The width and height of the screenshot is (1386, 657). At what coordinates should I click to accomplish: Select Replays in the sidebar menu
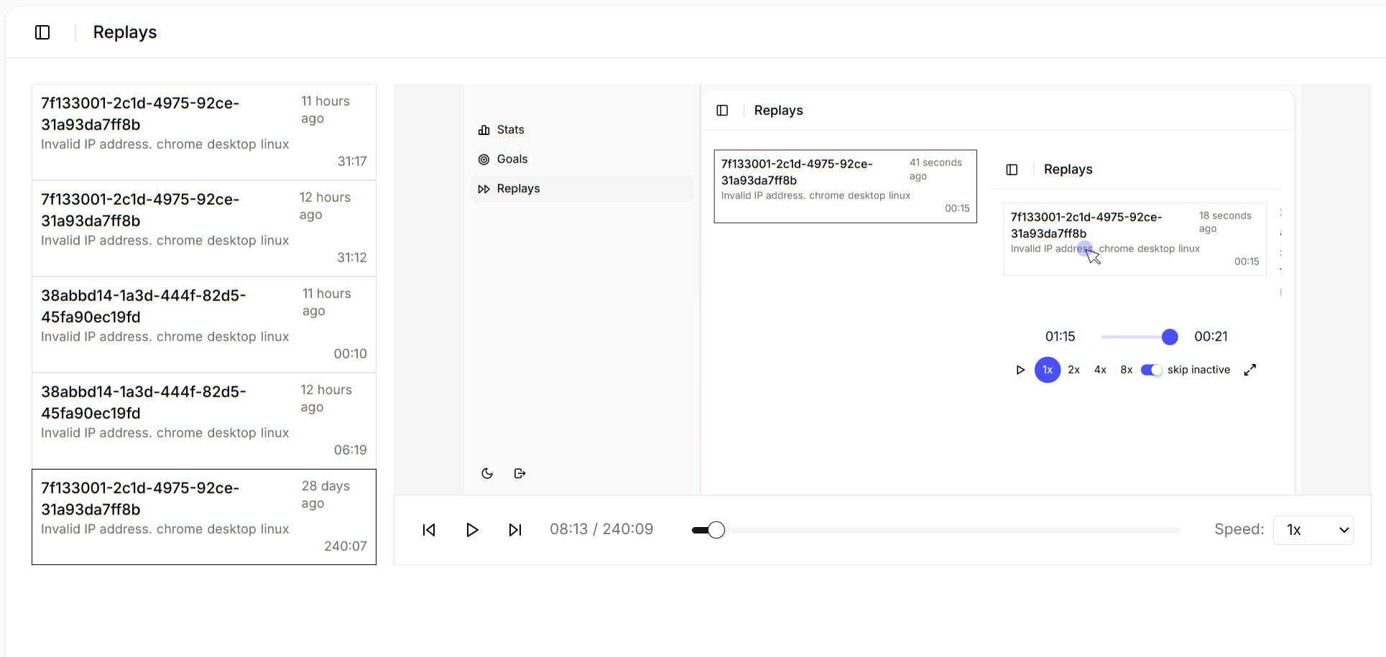[517, 189]
